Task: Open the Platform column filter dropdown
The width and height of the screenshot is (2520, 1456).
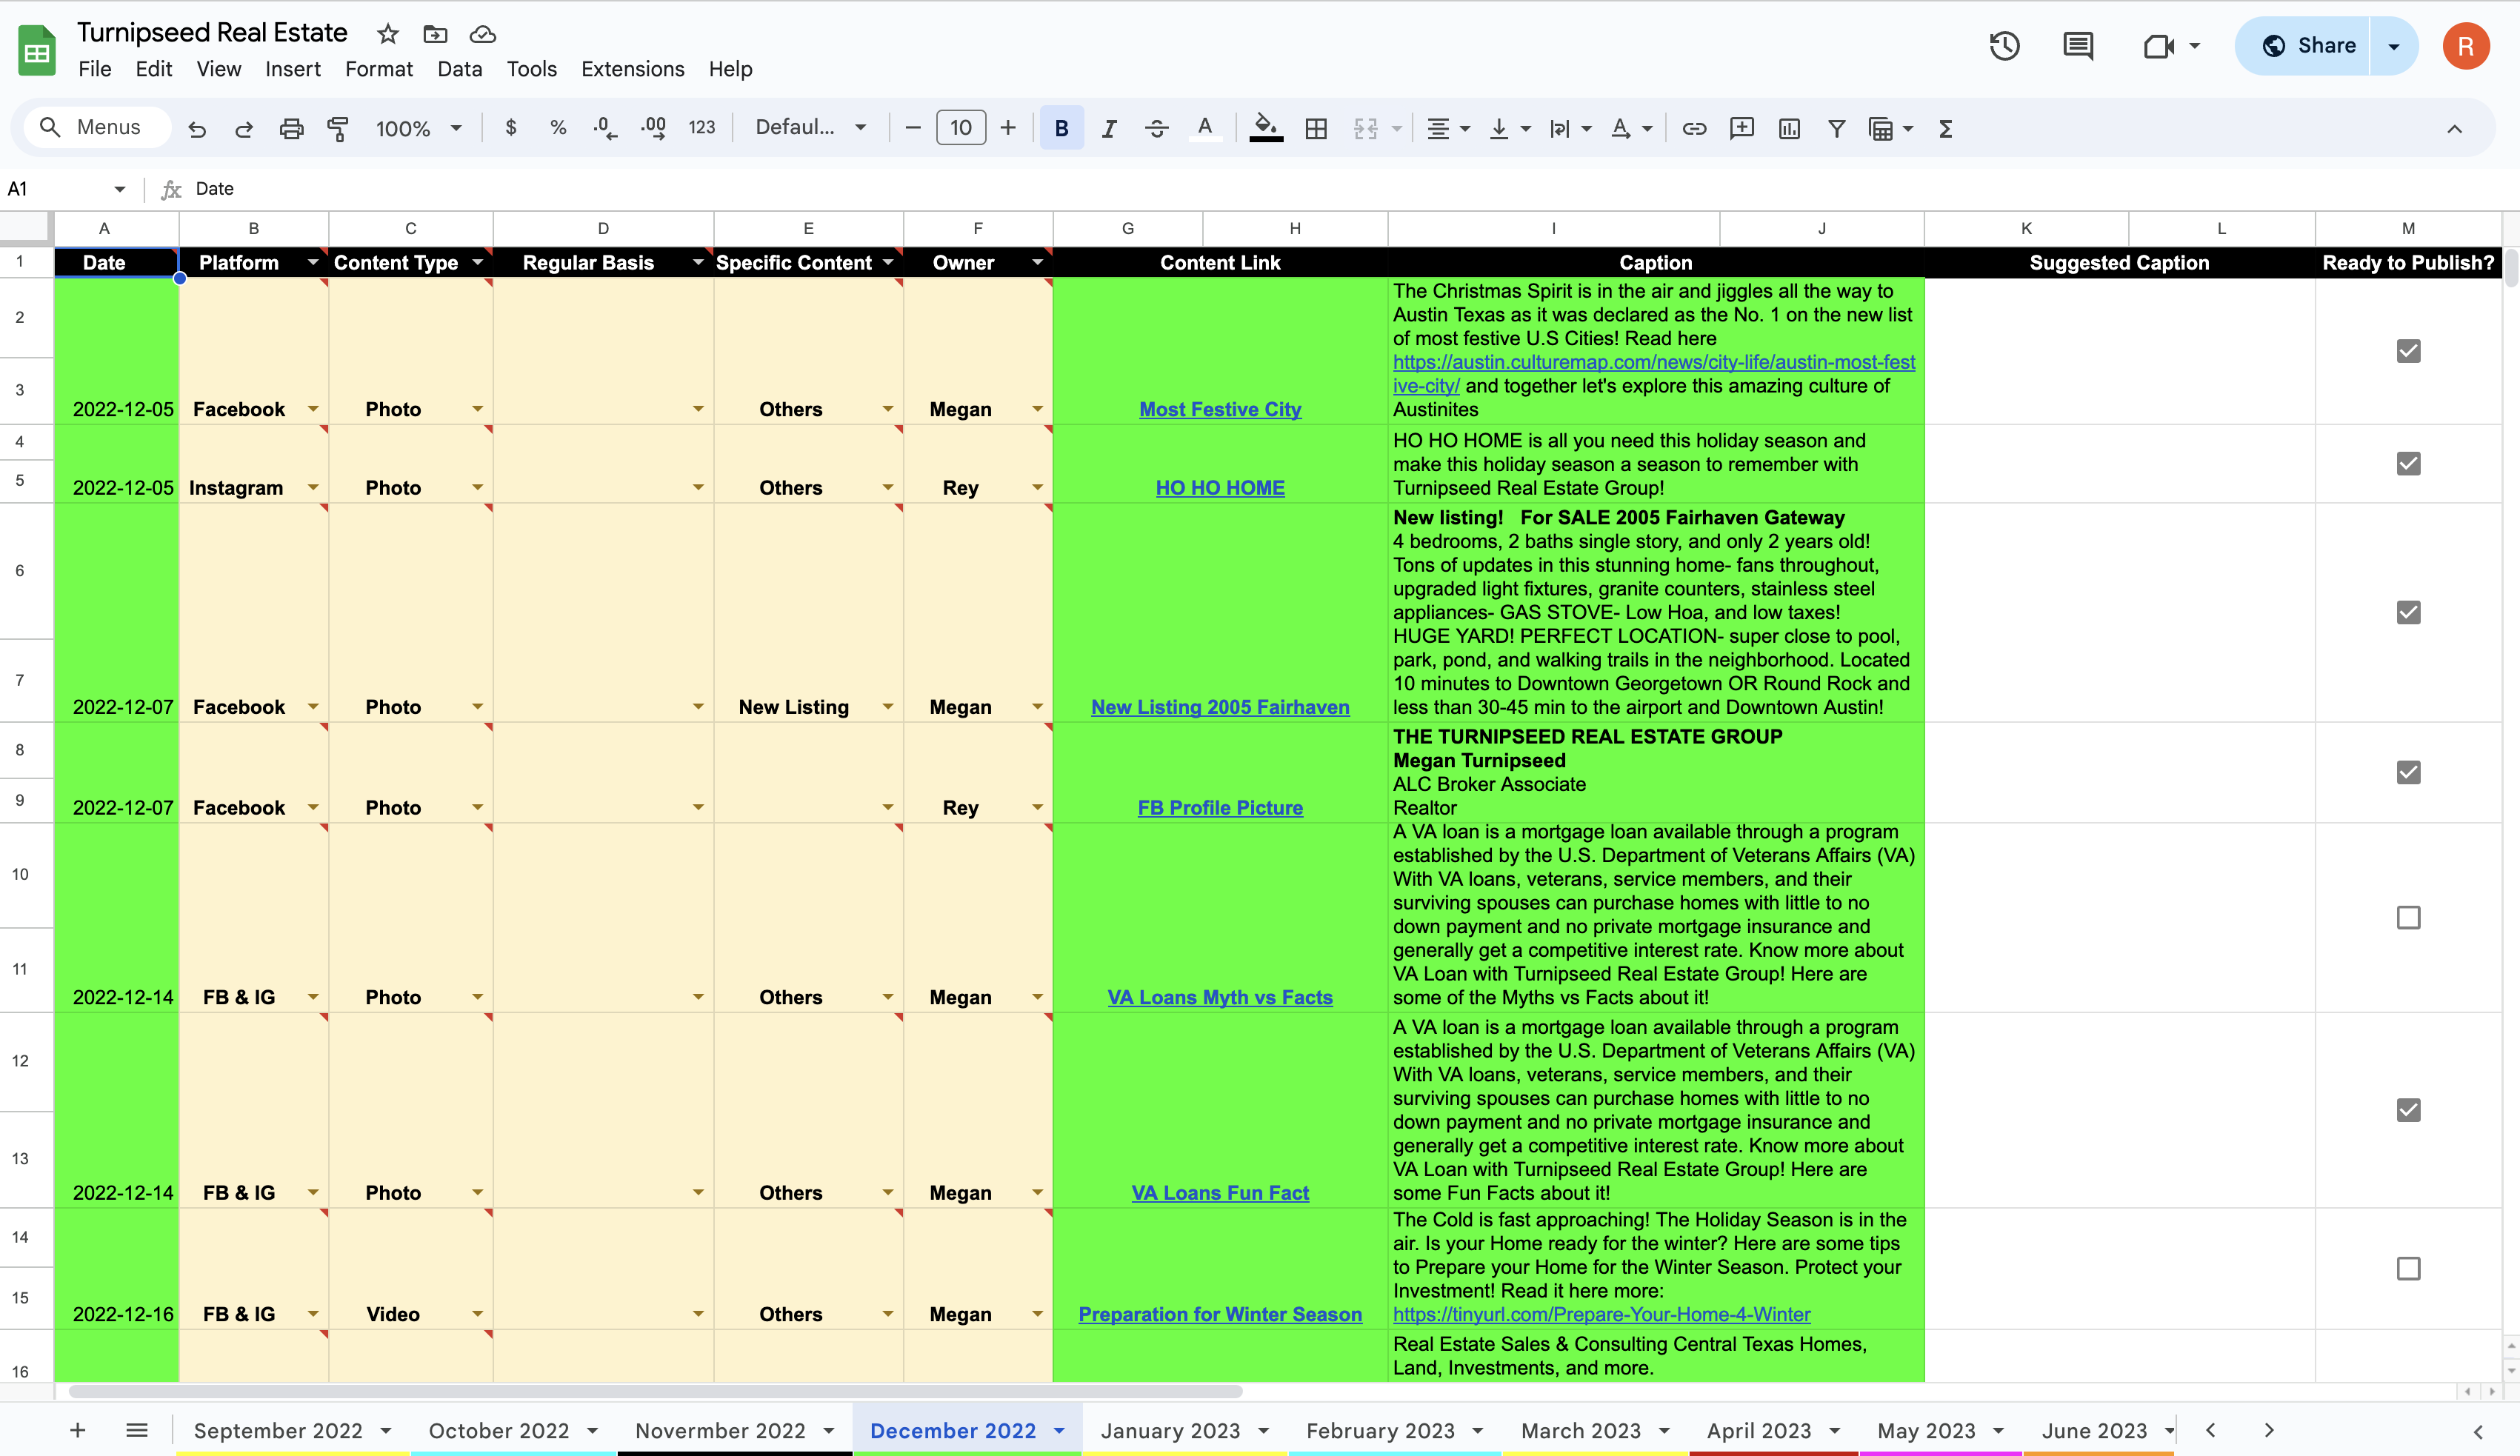Action: [x=313, y=262]
